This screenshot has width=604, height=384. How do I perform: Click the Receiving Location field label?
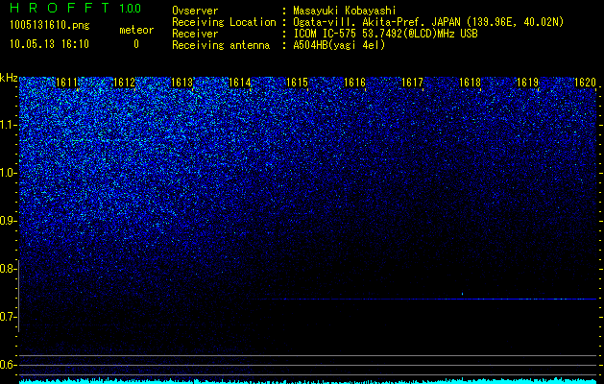pyautogui.click(x=224, y=22)
